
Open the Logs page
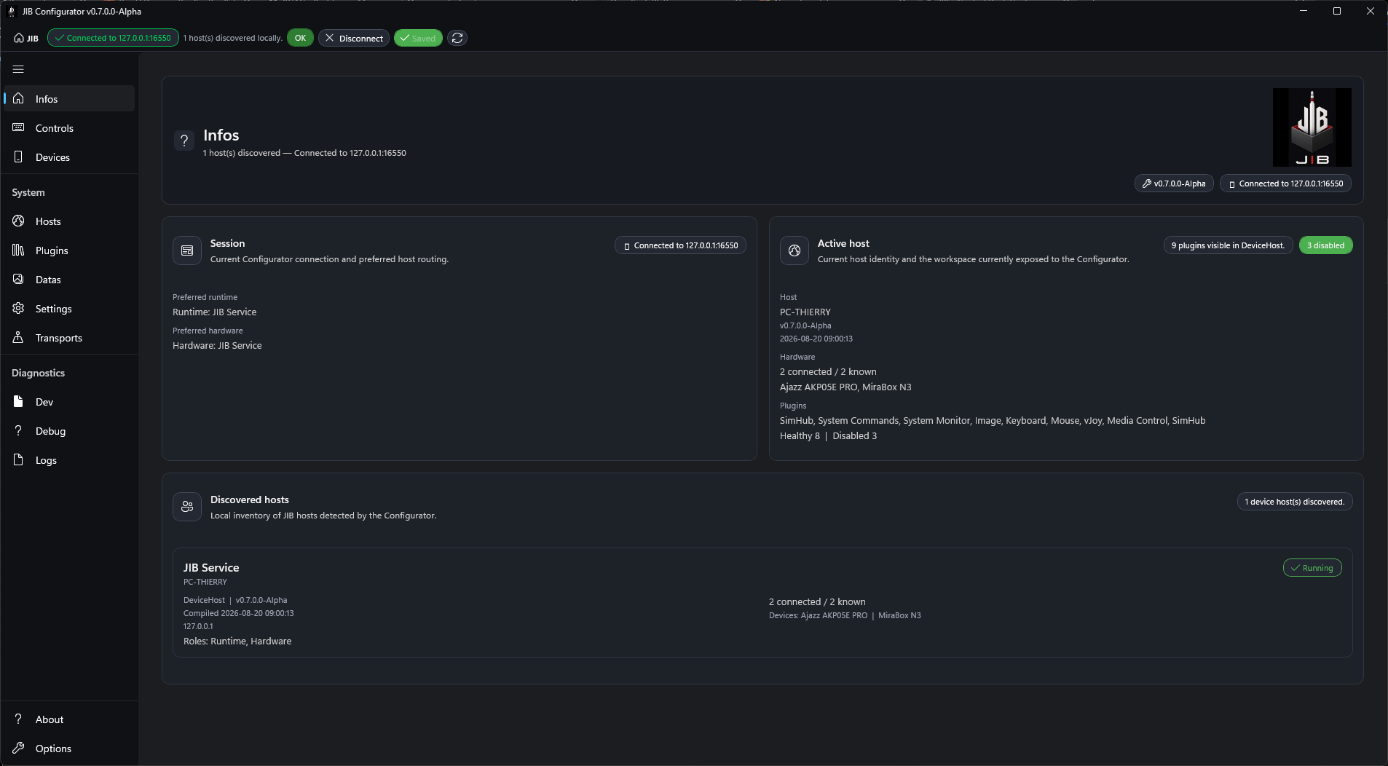click(x=69, y=460)
